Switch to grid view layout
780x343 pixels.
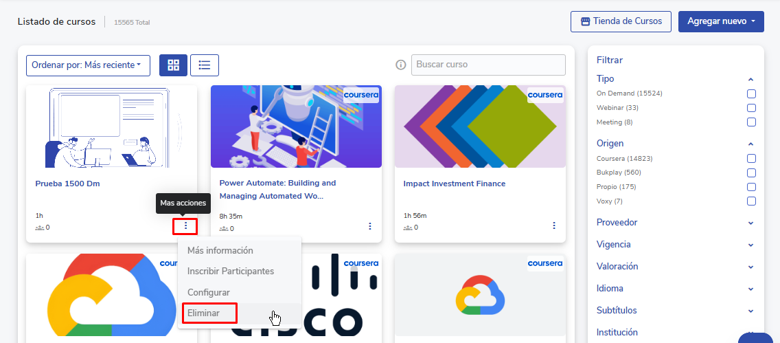pyautogui.click(x=173, y=65)
